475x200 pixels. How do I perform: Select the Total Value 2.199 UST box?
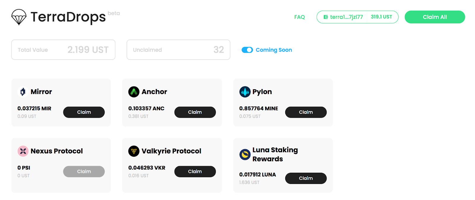[63, 50]
